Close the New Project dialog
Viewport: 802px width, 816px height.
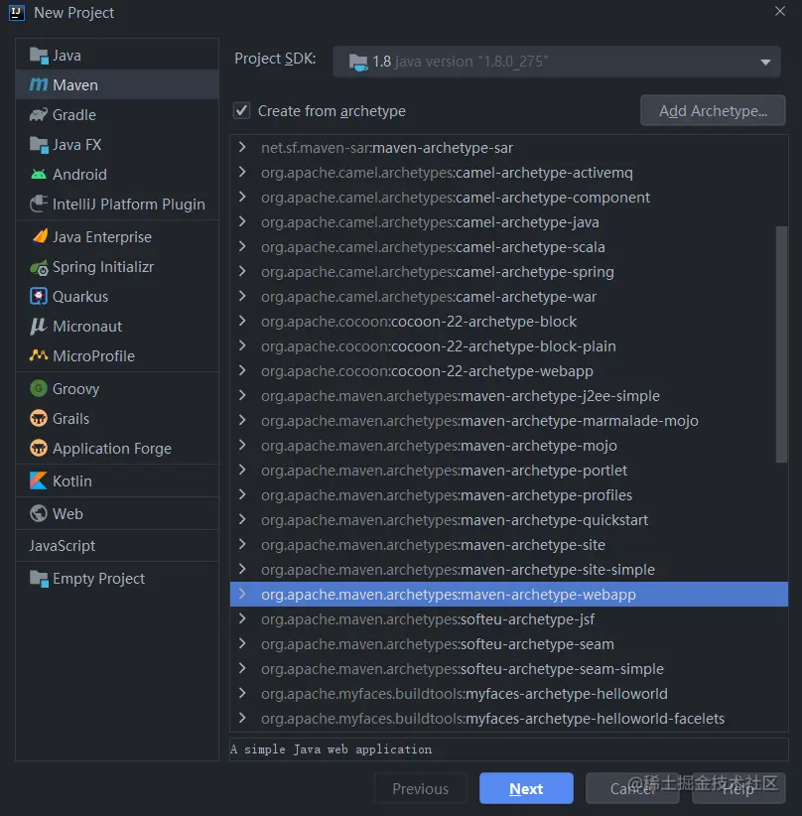point(779,11)
